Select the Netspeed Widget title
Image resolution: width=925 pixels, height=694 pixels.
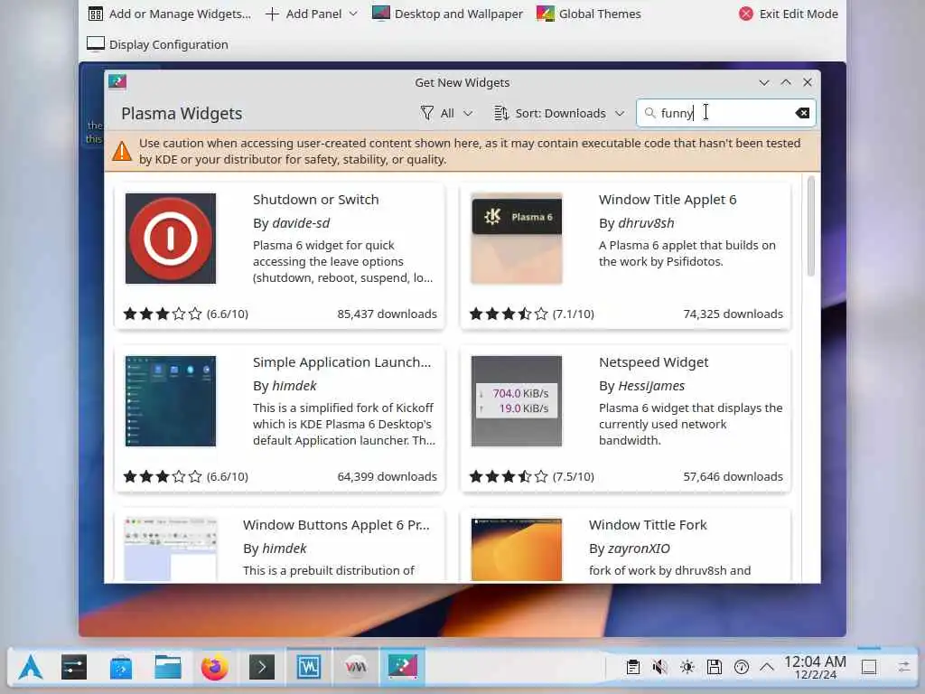click(654, 362)
